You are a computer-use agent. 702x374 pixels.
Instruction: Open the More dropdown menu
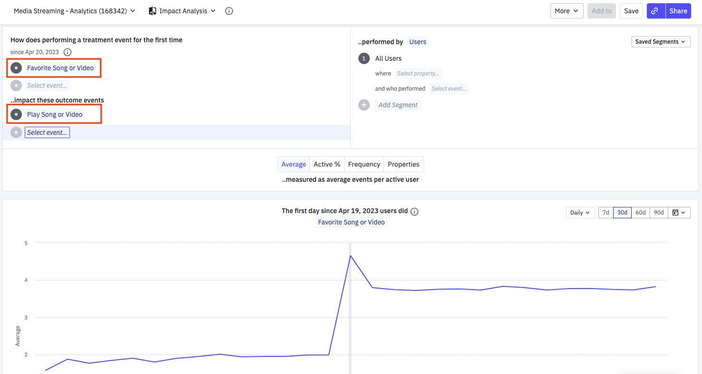pos(567,11)
